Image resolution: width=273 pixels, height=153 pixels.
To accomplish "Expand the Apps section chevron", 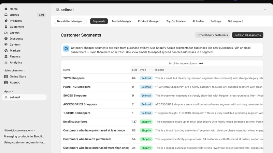I will [x=13, y=91].
